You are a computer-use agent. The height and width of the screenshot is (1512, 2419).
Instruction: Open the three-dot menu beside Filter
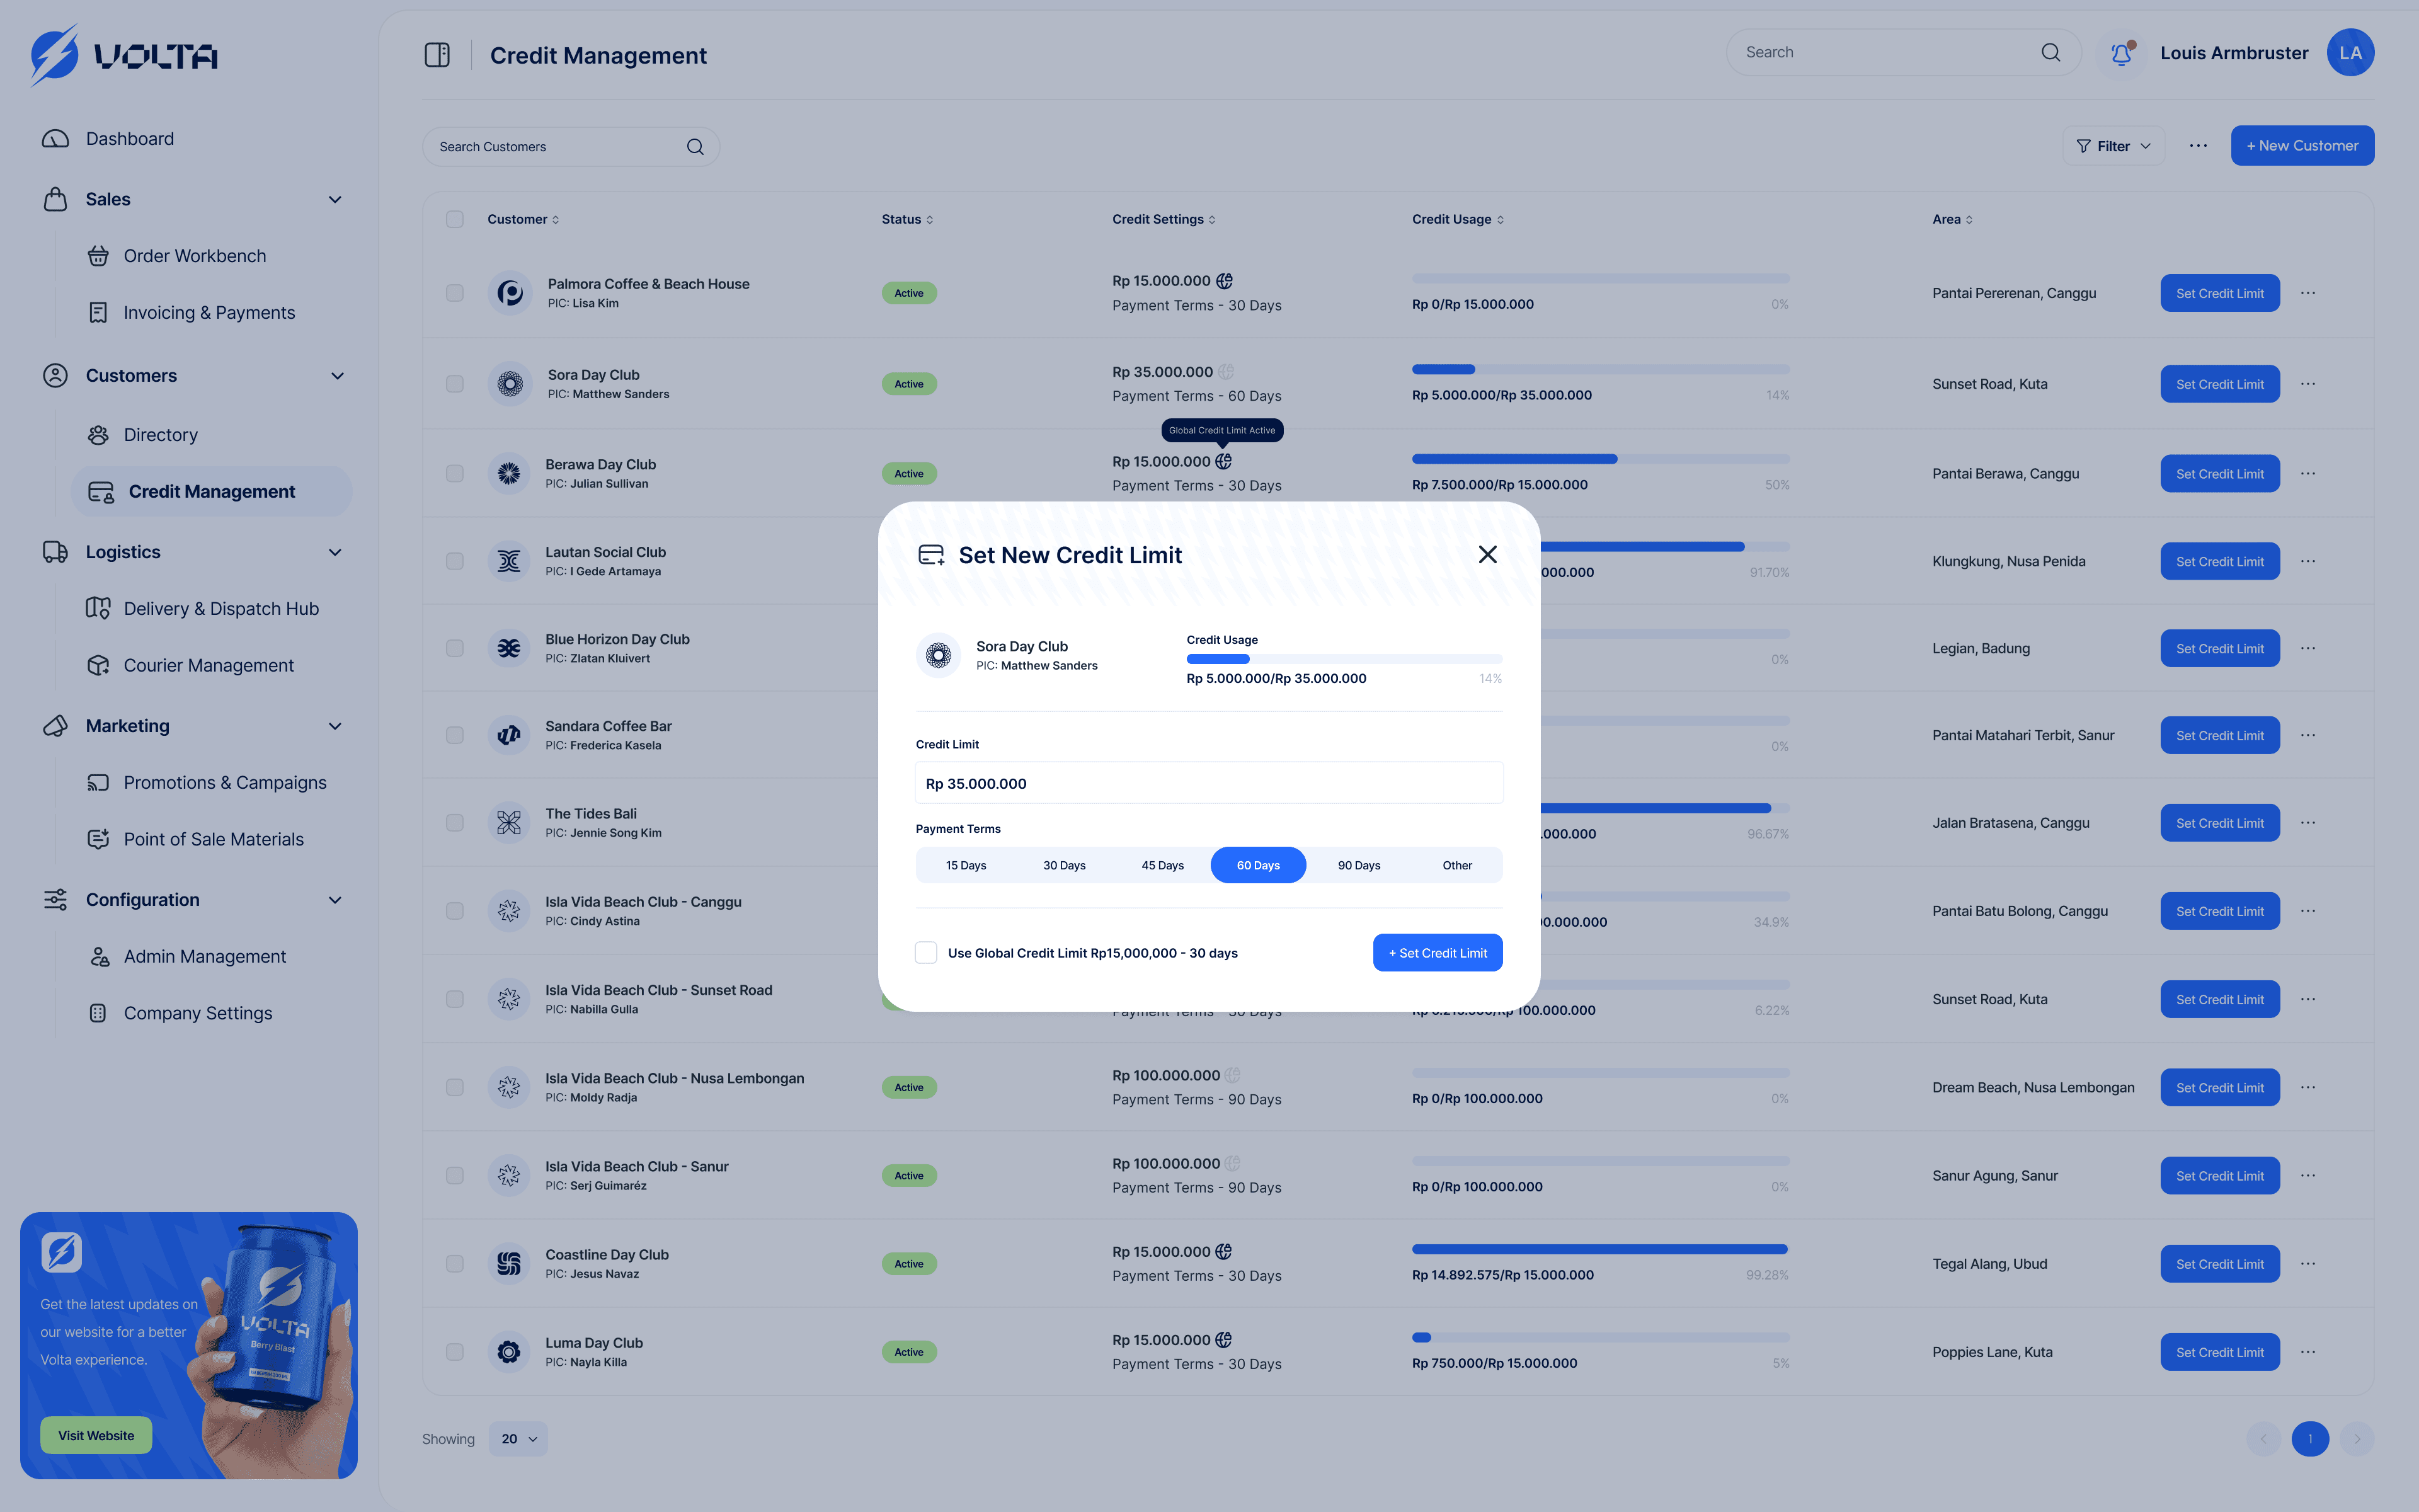pyautogui.click(x=2198, y=146)
